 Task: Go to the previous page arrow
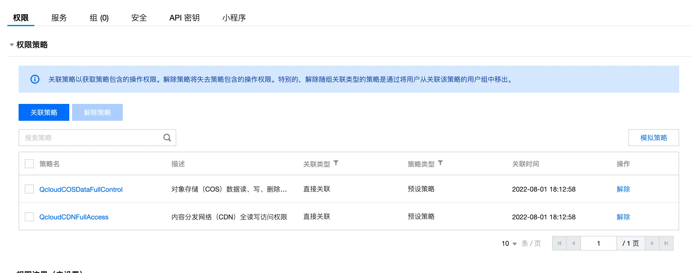coord(573,243)
